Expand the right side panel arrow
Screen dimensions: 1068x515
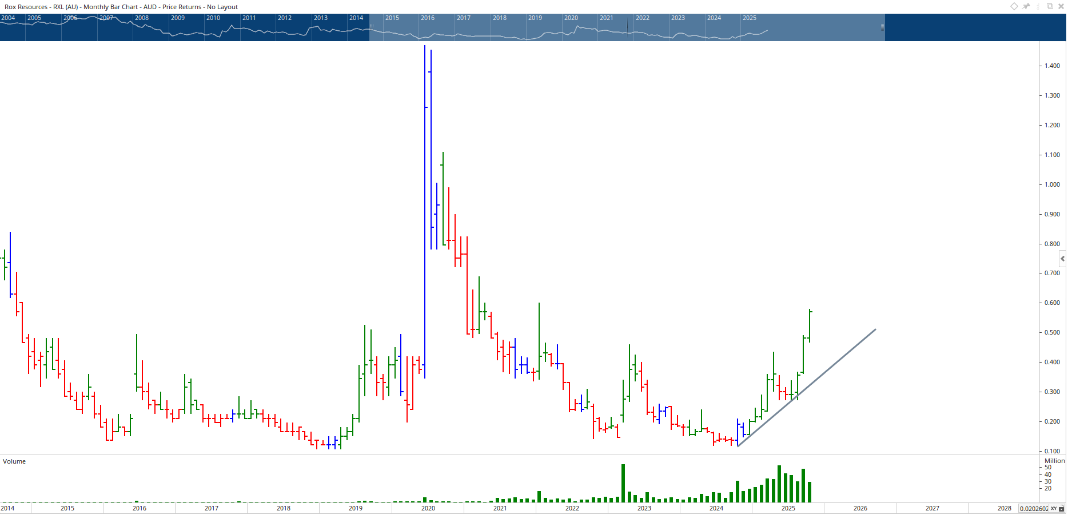click(x=1063, y=259)
